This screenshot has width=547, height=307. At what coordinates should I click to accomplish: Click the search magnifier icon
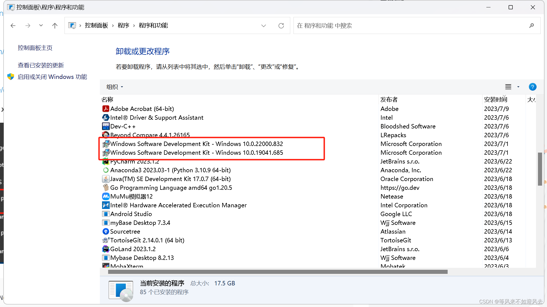click(531, 25)
